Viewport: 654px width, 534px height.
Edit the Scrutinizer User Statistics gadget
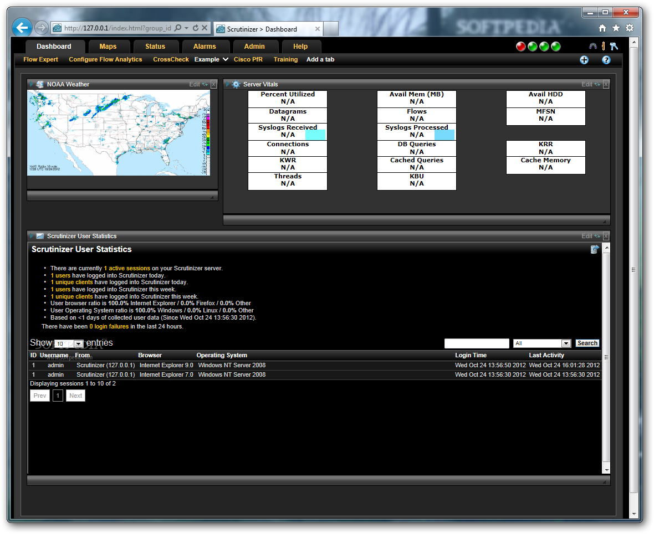click(587, 236)
